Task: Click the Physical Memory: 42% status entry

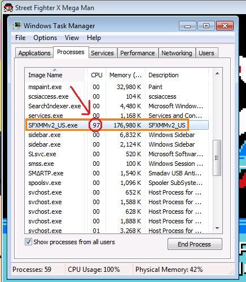Action: pyautogui.click(x=169, y=270)
